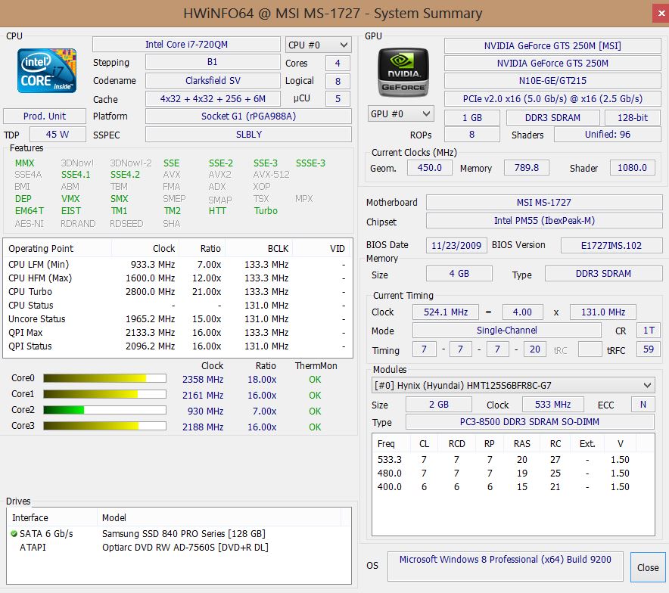Select the 533.3 frequency timing row
Screen dimensions: 669x593
coord(513,460)
